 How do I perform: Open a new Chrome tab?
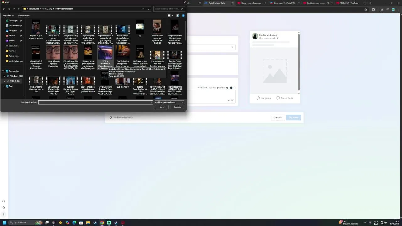[370, 3]
